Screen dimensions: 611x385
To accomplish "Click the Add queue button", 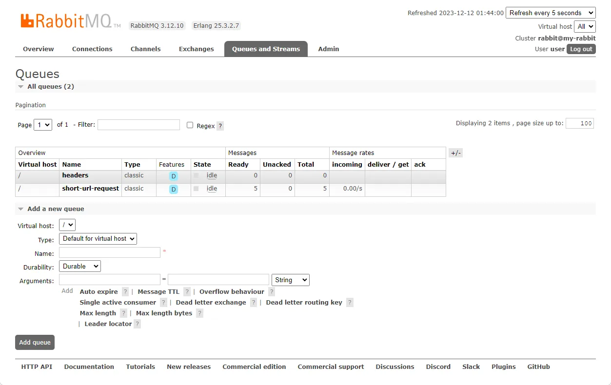I will pyautogui.click(x=34, y=342).
